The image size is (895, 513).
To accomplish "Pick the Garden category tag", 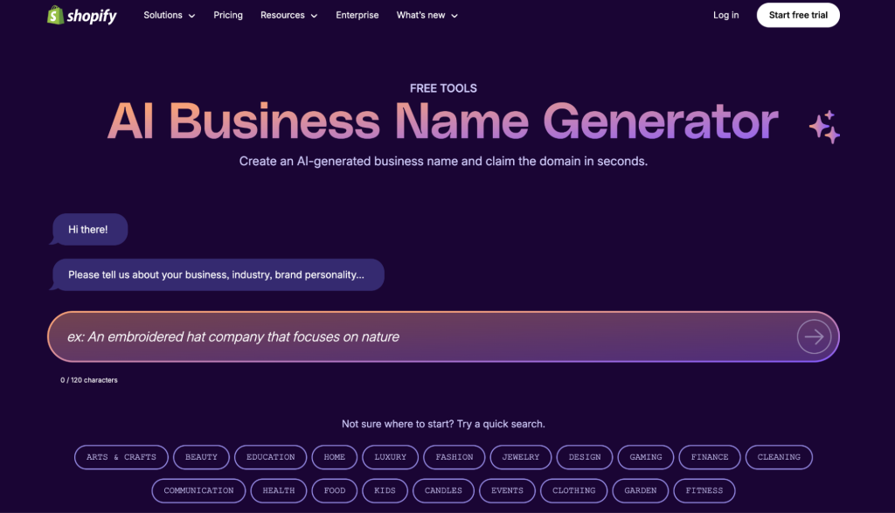I will (x=641, y=491).
